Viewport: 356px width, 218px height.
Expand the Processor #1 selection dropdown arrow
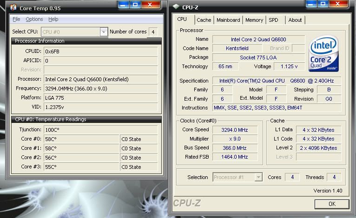click(x=258, y=177)
